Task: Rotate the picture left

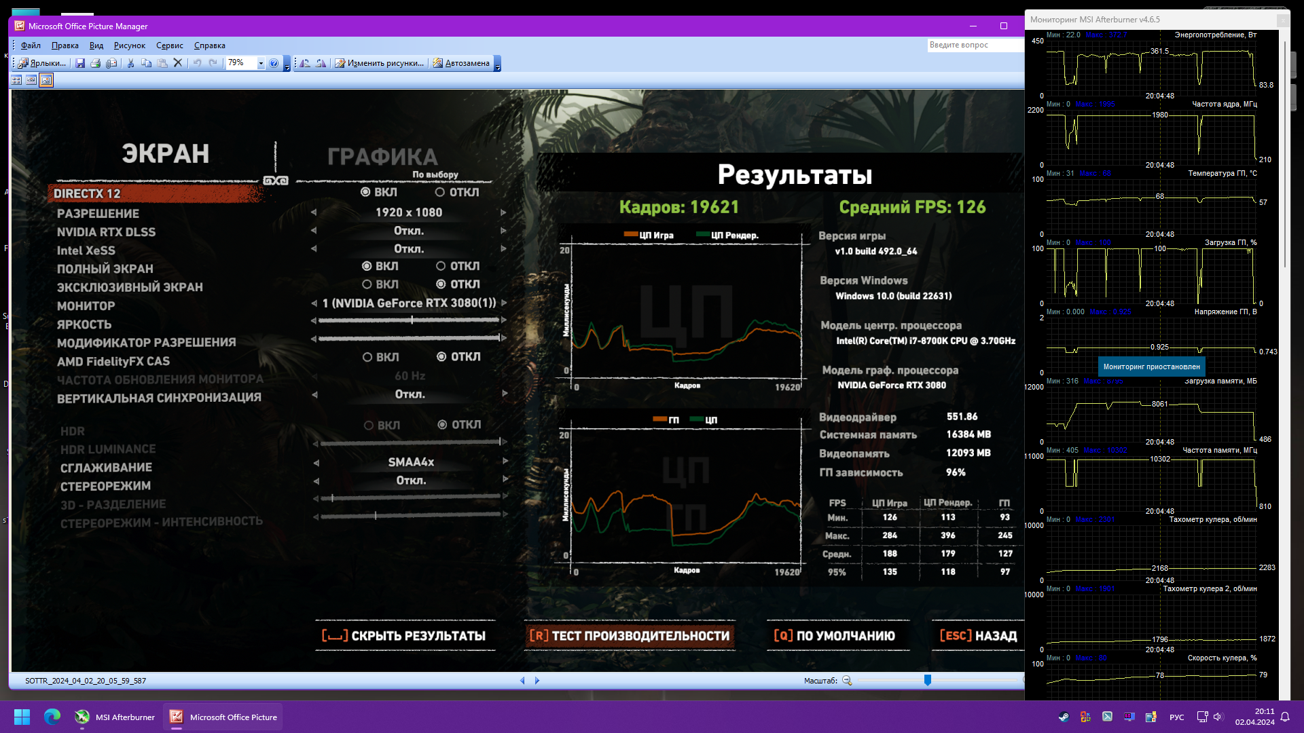Action: (x=305, y=63)
